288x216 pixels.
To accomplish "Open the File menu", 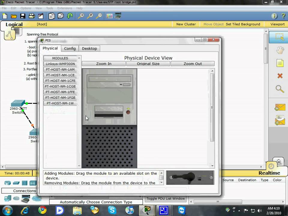I will (x=4, y=8).
